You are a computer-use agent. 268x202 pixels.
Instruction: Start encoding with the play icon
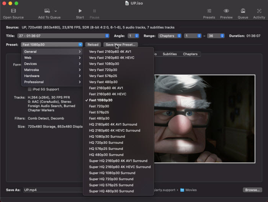click(x=80, y=11)
